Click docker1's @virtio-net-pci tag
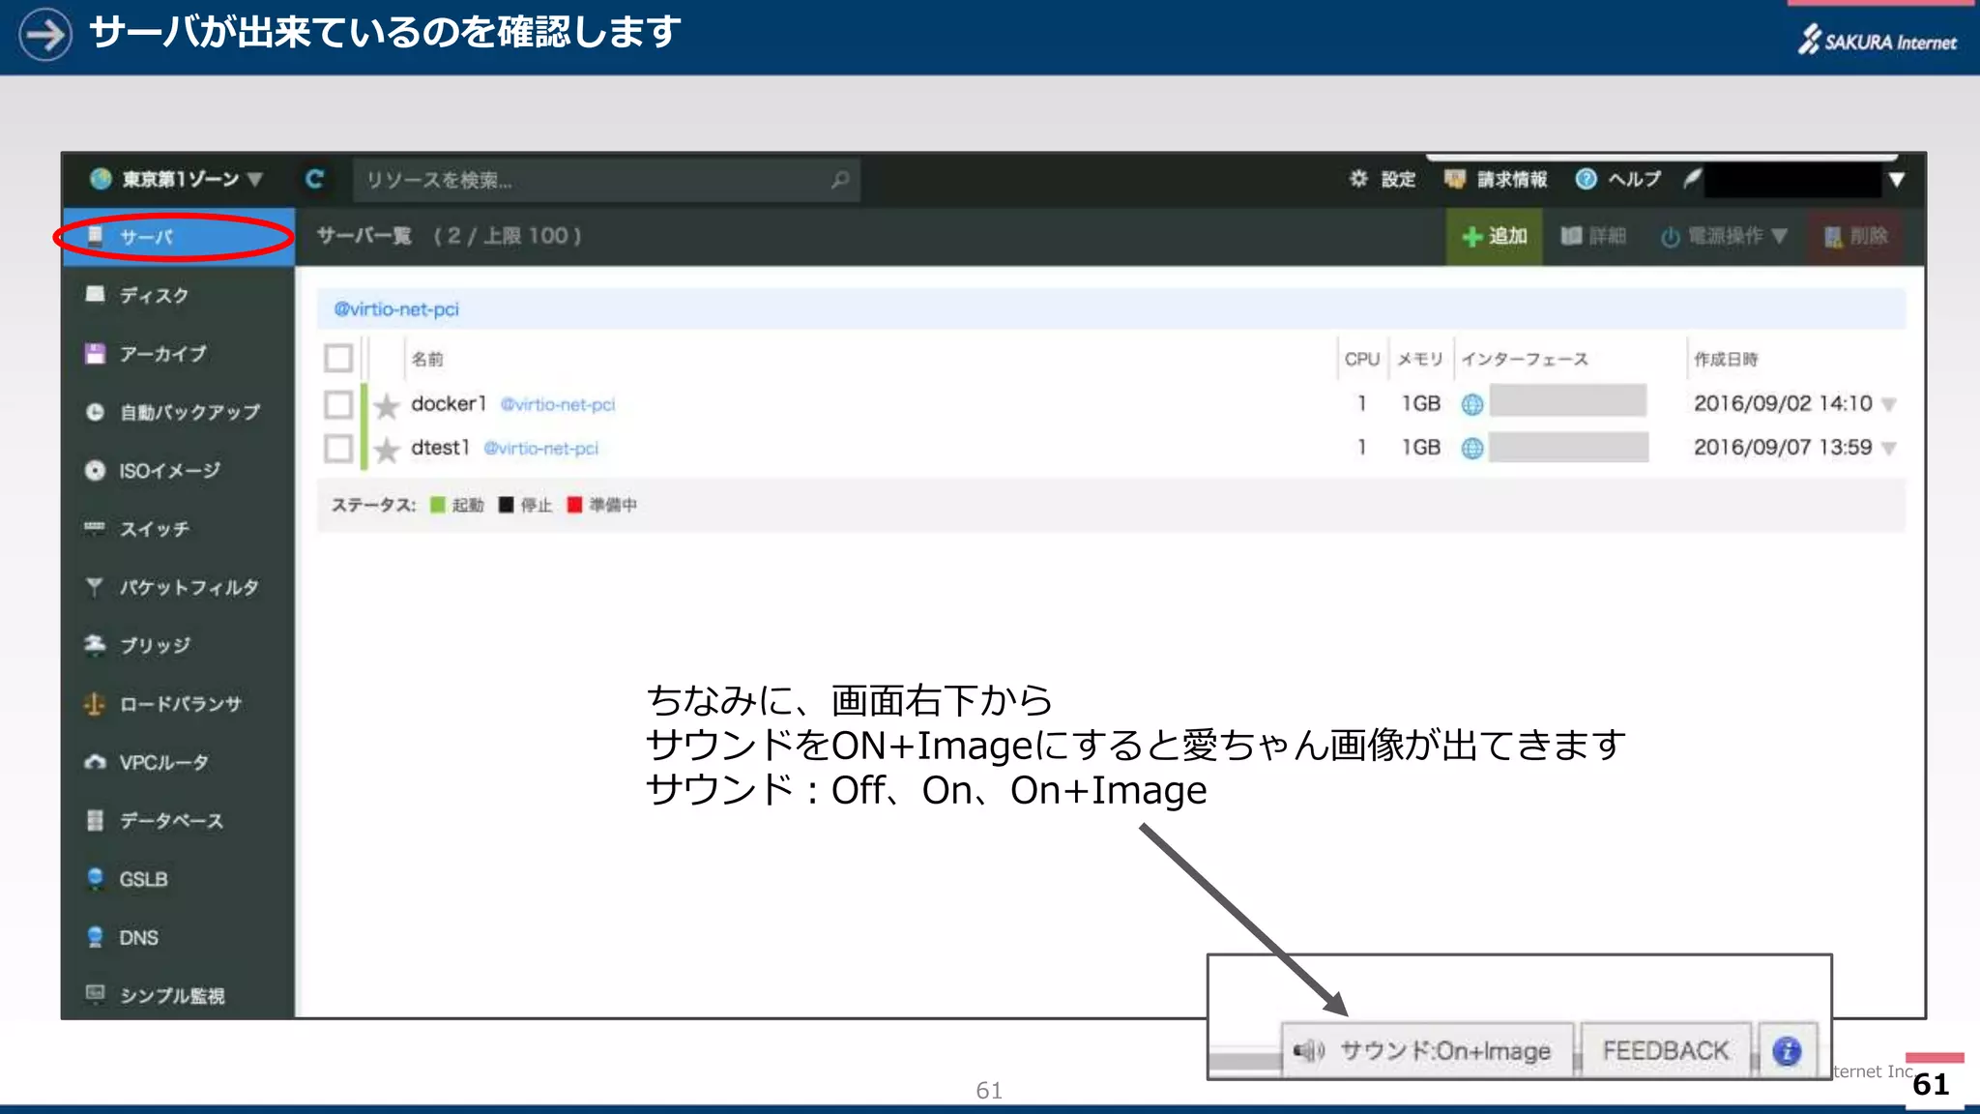 point(558,404)
